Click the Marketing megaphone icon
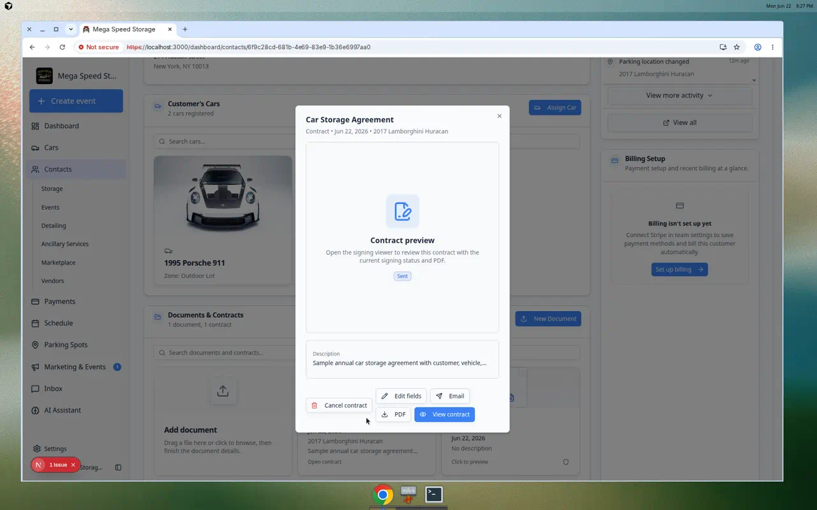This screenshot has height=510, width=817. pos(35,367)
